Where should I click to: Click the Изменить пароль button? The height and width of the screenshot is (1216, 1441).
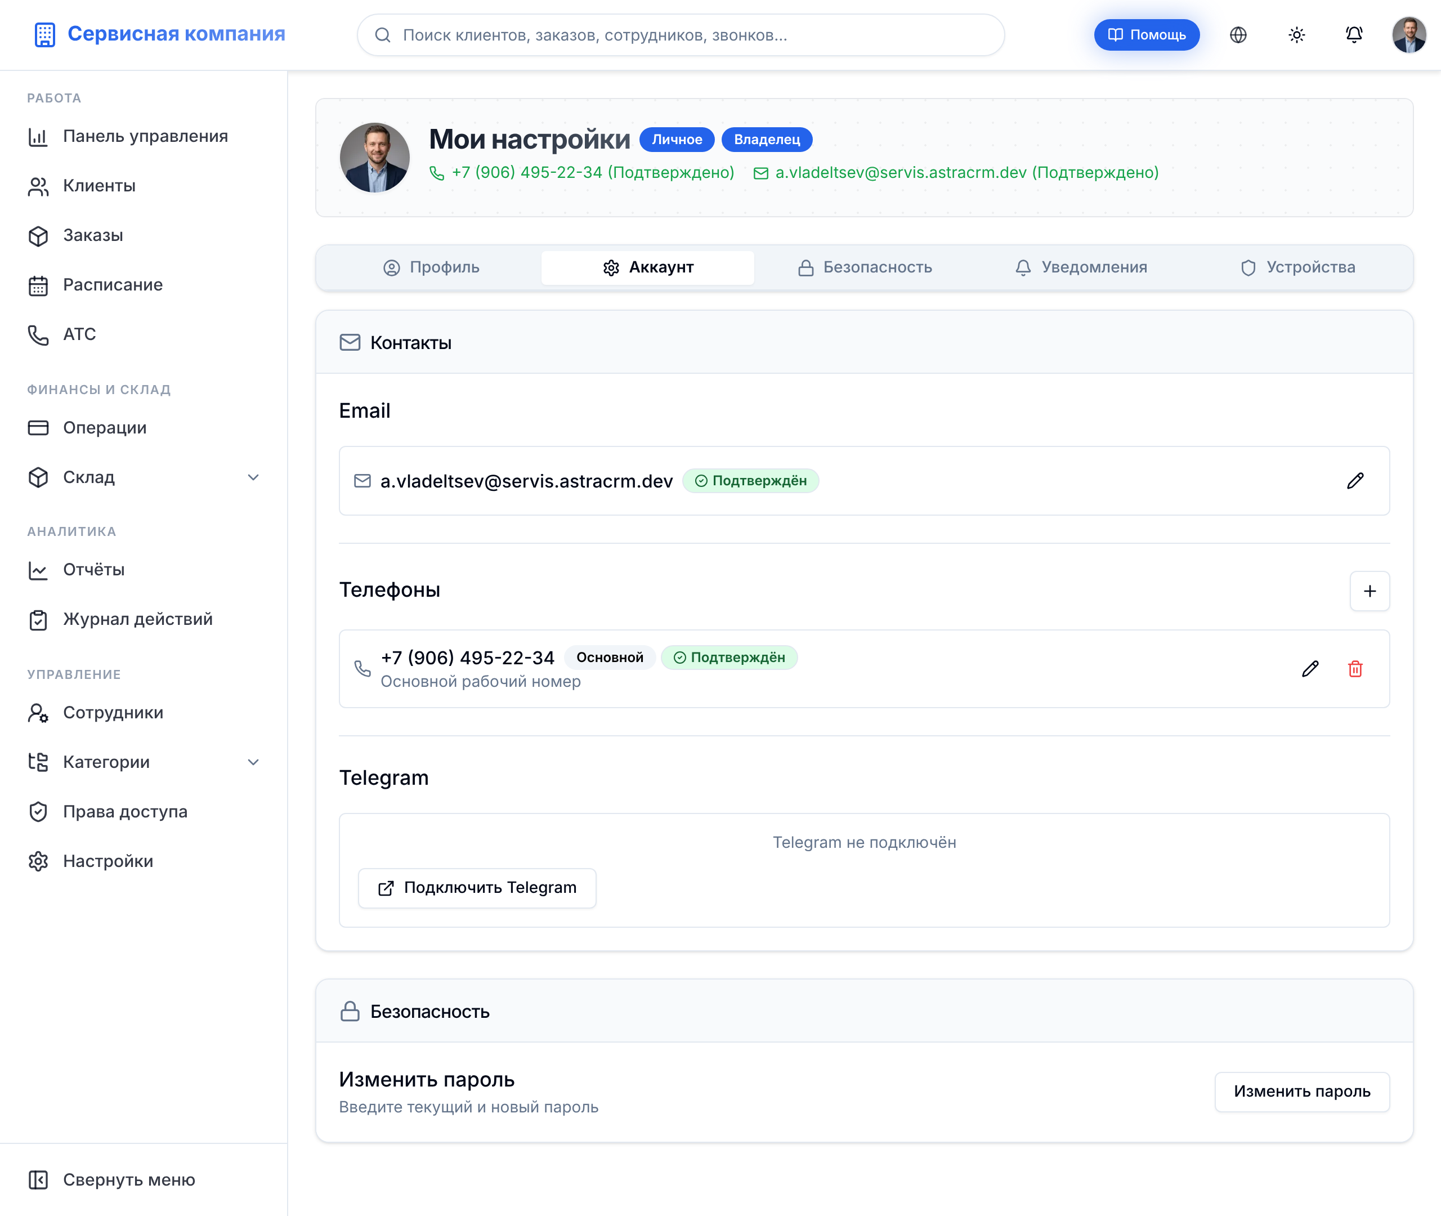(1302, 1092)
